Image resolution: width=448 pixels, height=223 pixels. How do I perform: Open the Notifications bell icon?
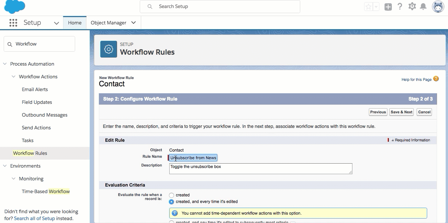(423, 7)
